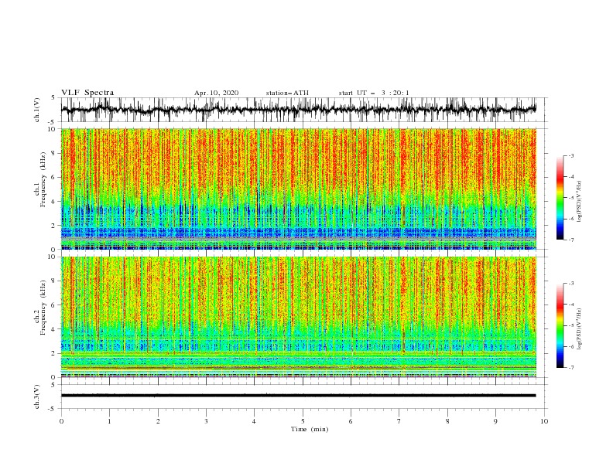Click the "2" kHz tick on ch.1 axis
613x473 pixels.
54,226
